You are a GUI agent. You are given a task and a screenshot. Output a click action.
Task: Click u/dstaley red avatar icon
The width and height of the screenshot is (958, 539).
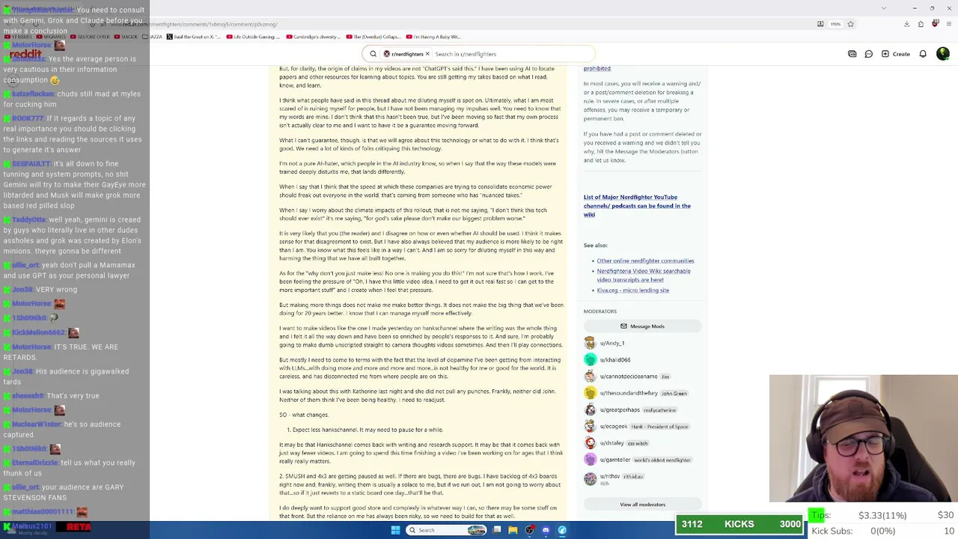[x=591, y=443]
